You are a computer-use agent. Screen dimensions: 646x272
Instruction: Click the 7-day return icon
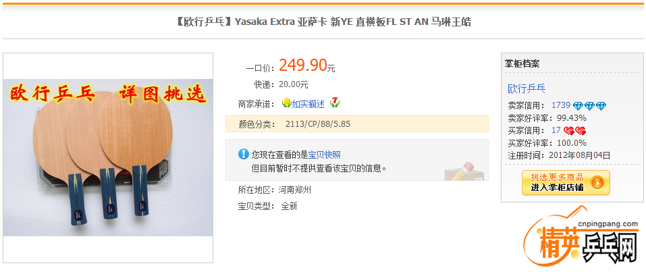(335, 103)
